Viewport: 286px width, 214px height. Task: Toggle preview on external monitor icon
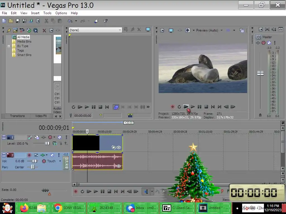171,30
